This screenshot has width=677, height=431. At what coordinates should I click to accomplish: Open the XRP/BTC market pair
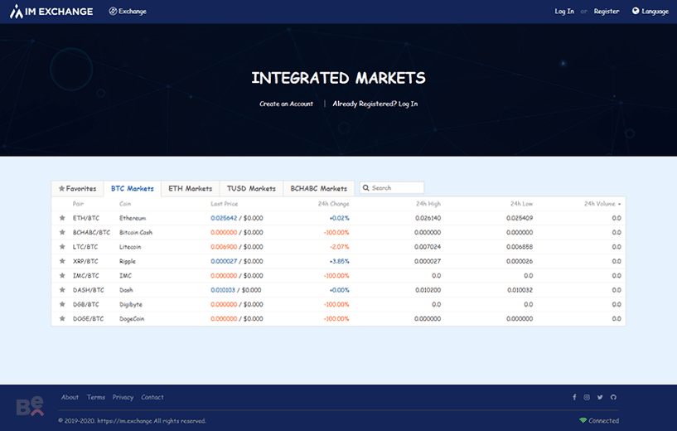coord(85,261)
